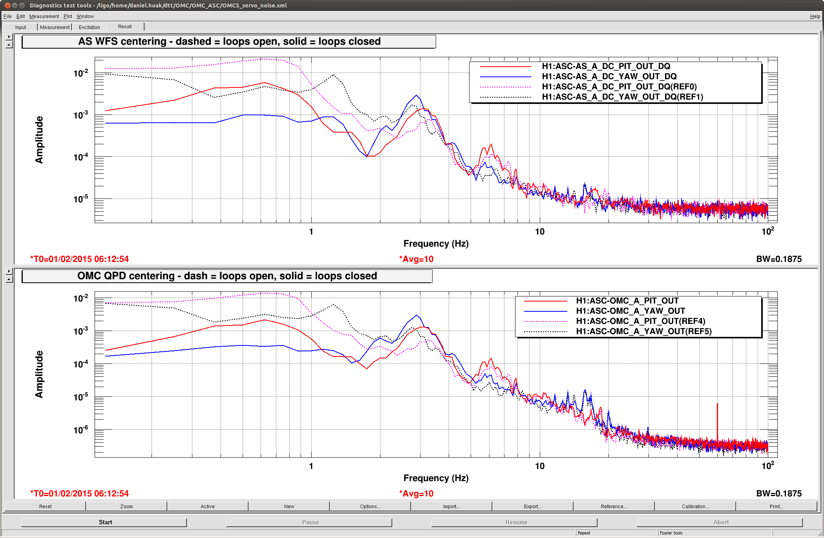Click the bottom plot's T0 timestamp text
The width and height of the screenshot is (824, 538).
(x=80, y=493)
